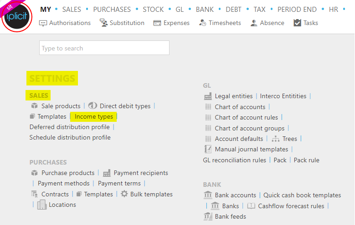Viewport: 355px width, 225px height.
Task: Open GL reconciliation rules link
Action: pyautogui.click(x=234, y=160)
